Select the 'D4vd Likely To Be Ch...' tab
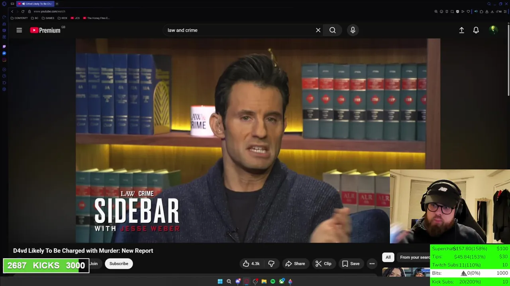 click(x=35, y=4)
